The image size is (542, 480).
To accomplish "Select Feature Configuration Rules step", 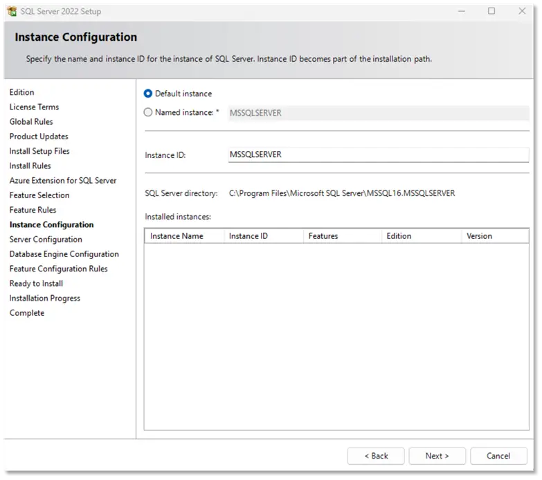I will click(58, 269).
